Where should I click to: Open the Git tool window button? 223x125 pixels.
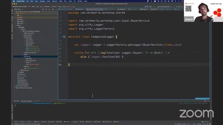coord(16,122)
